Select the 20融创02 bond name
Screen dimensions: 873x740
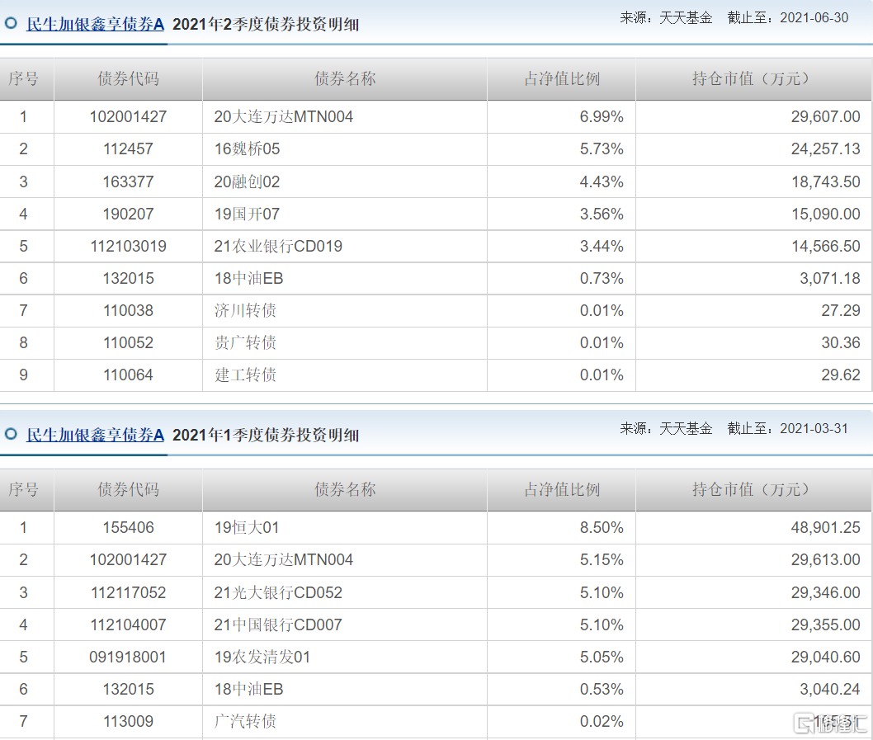(247, 181)
